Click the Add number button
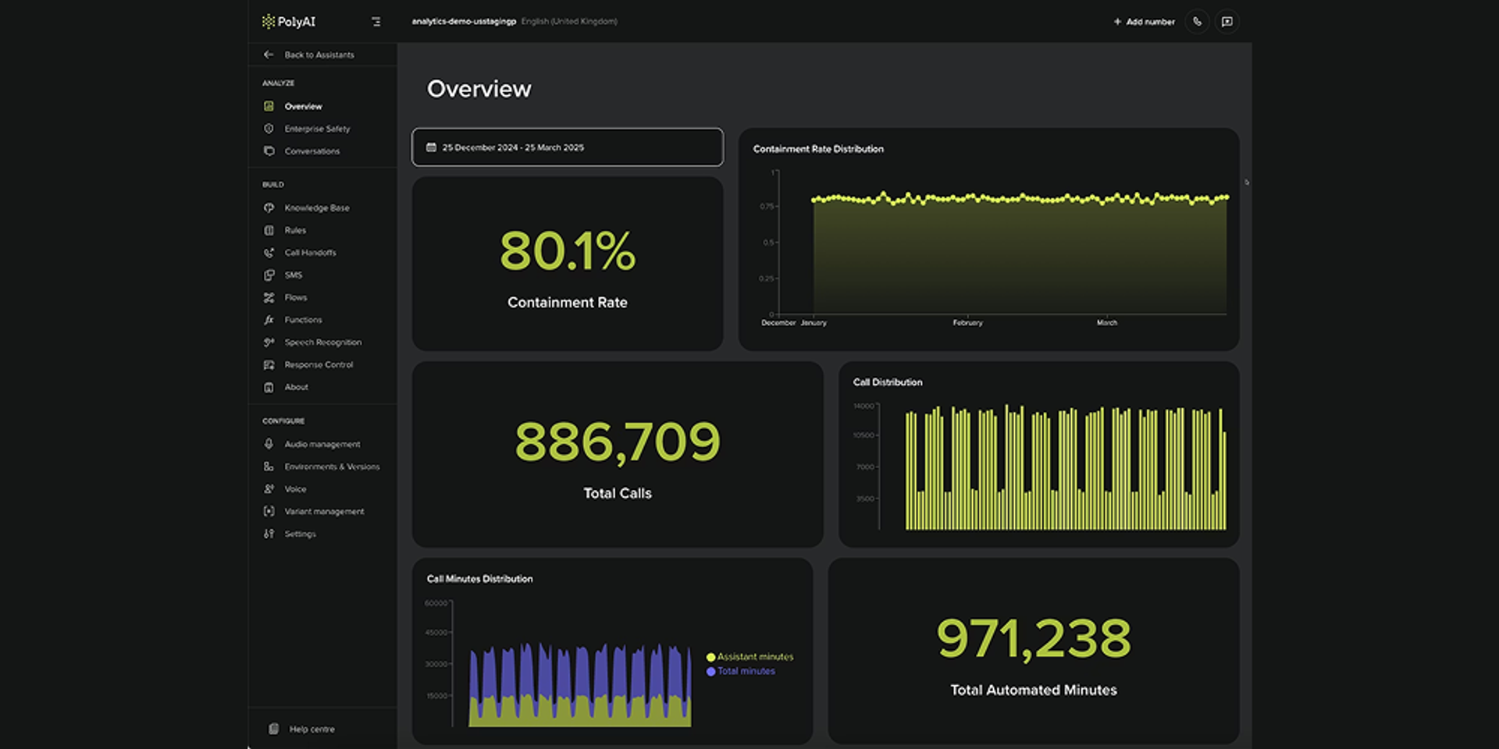 click(1144, 22)
